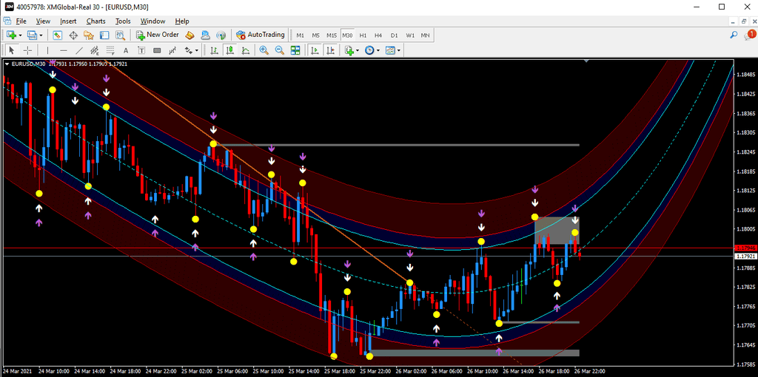Open a new chart with the New Chart icon
The width and height of the screenshot is (758, 377).
11,35
